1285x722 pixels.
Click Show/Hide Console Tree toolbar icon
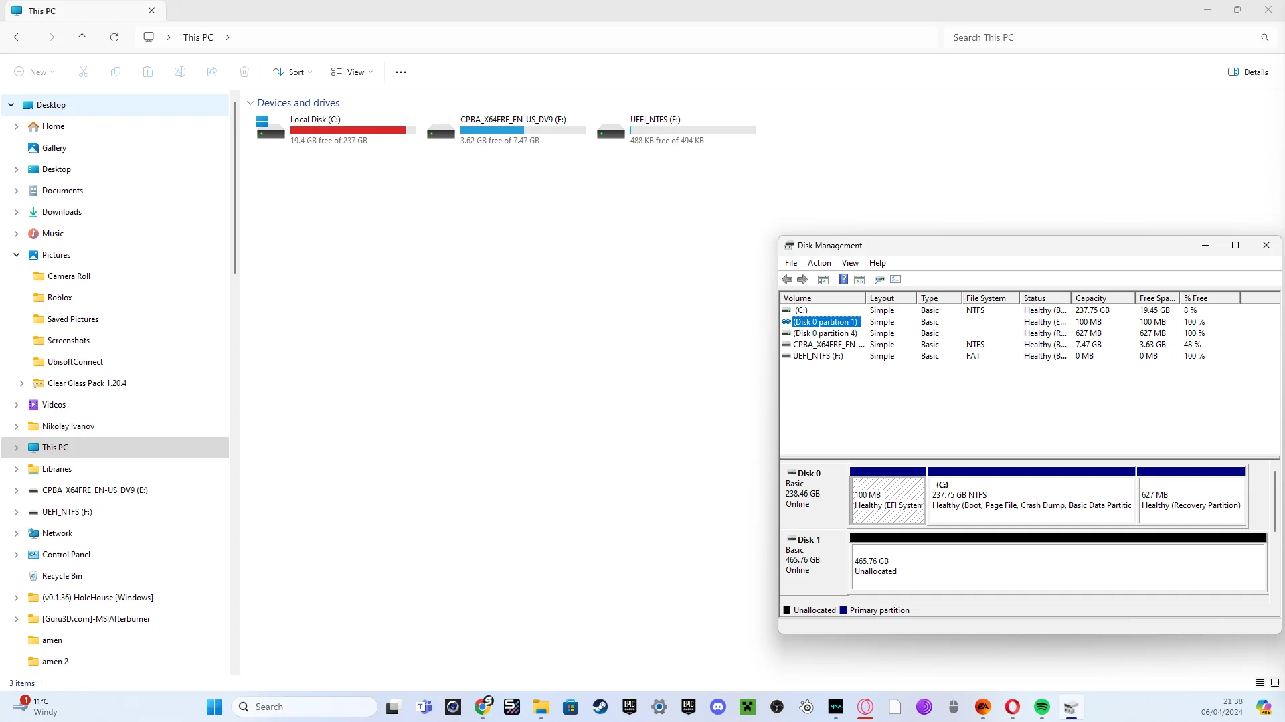coord(823,280)
